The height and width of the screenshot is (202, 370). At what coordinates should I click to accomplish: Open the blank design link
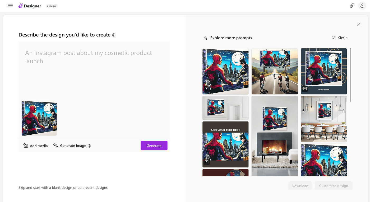[x=62, y=187]
